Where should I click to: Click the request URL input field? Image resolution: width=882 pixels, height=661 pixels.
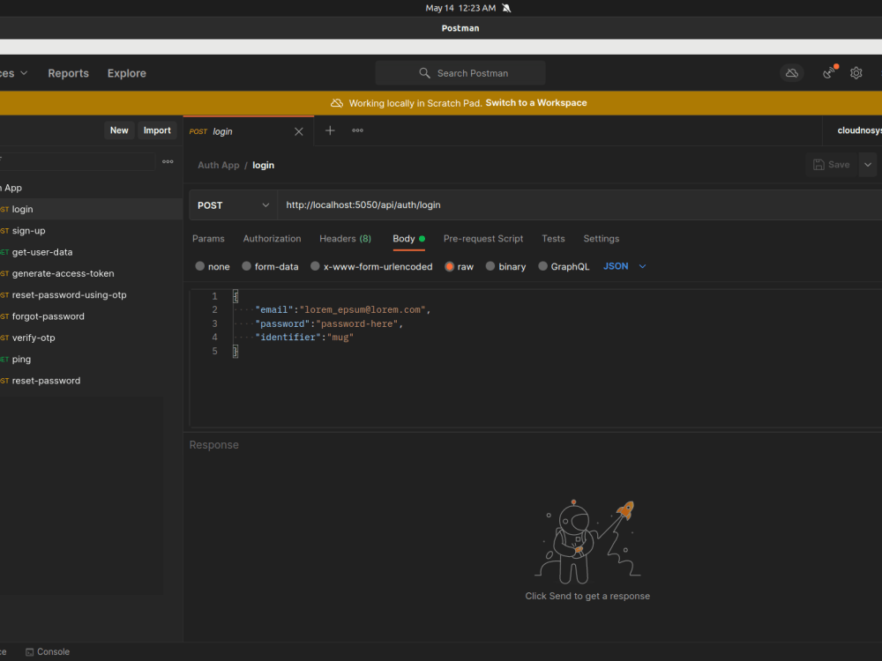pyautogui.click(x=579, y=205)
